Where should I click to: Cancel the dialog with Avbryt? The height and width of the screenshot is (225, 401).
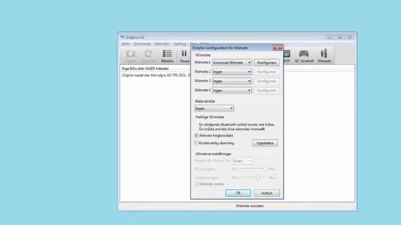(x=267, y=193)
